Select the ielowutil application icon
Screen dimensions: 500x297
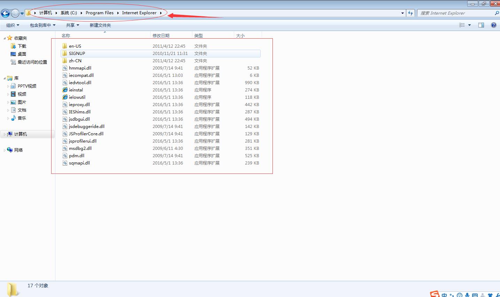[65, 97]
